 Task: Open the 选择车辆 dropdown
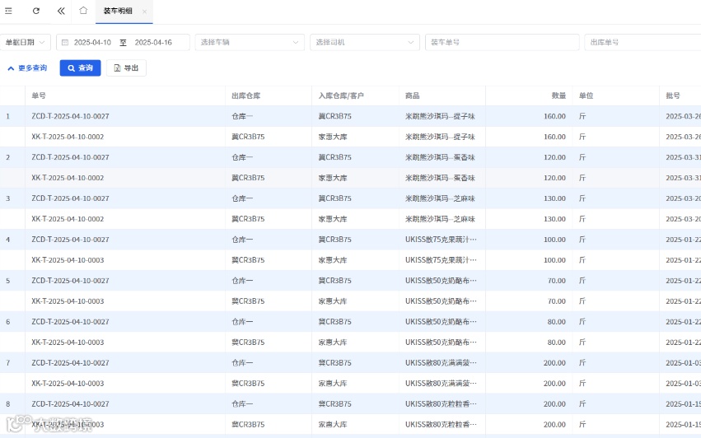pos(250,43)
